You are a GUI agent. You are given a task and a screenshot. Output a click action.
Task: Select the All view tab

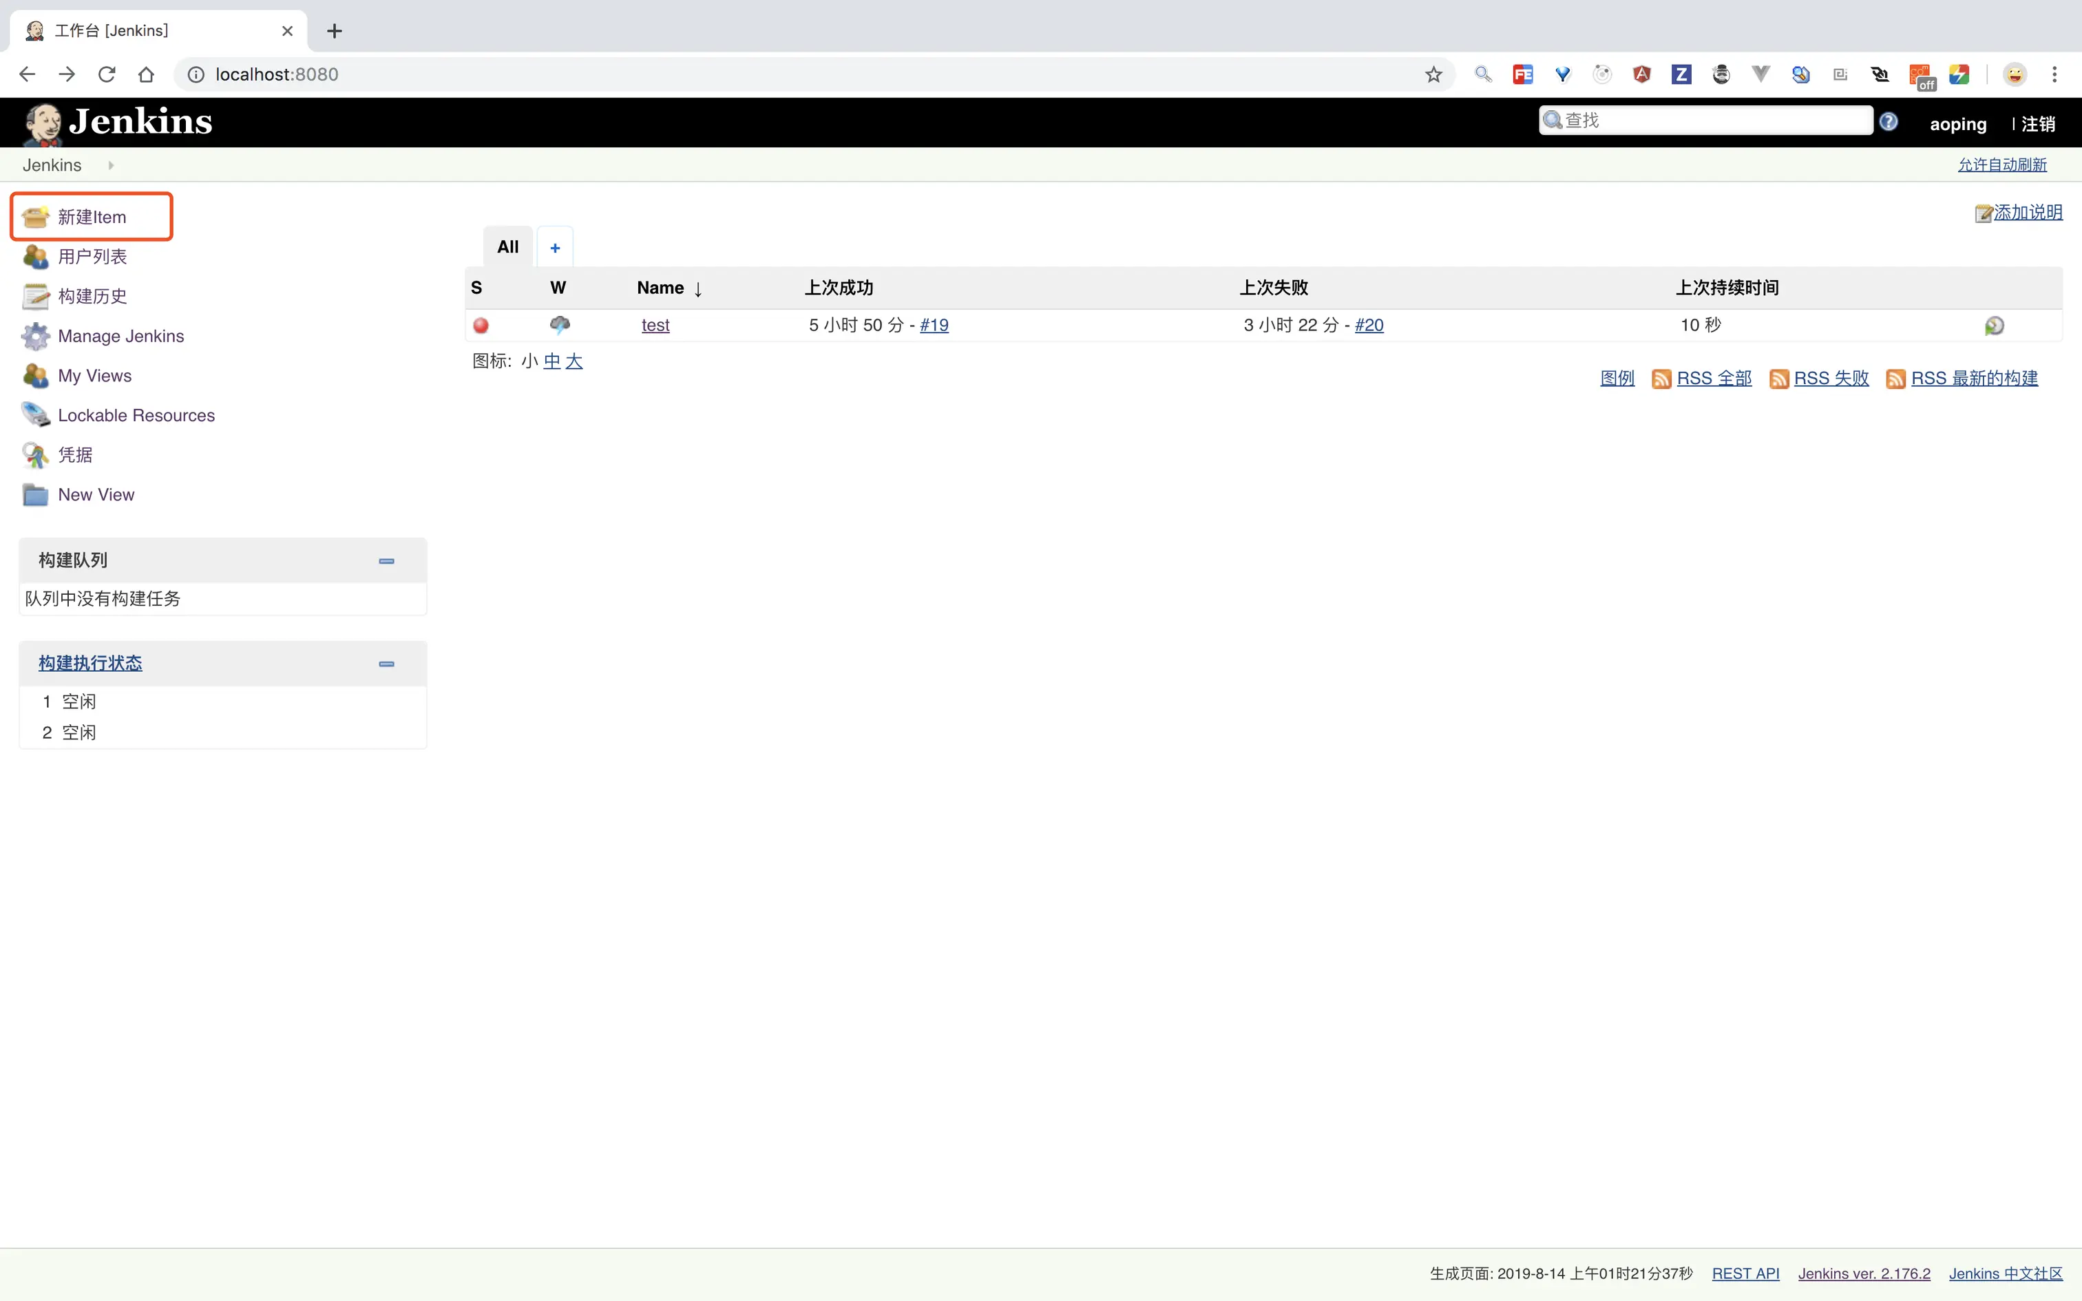(x=507, y=247)
